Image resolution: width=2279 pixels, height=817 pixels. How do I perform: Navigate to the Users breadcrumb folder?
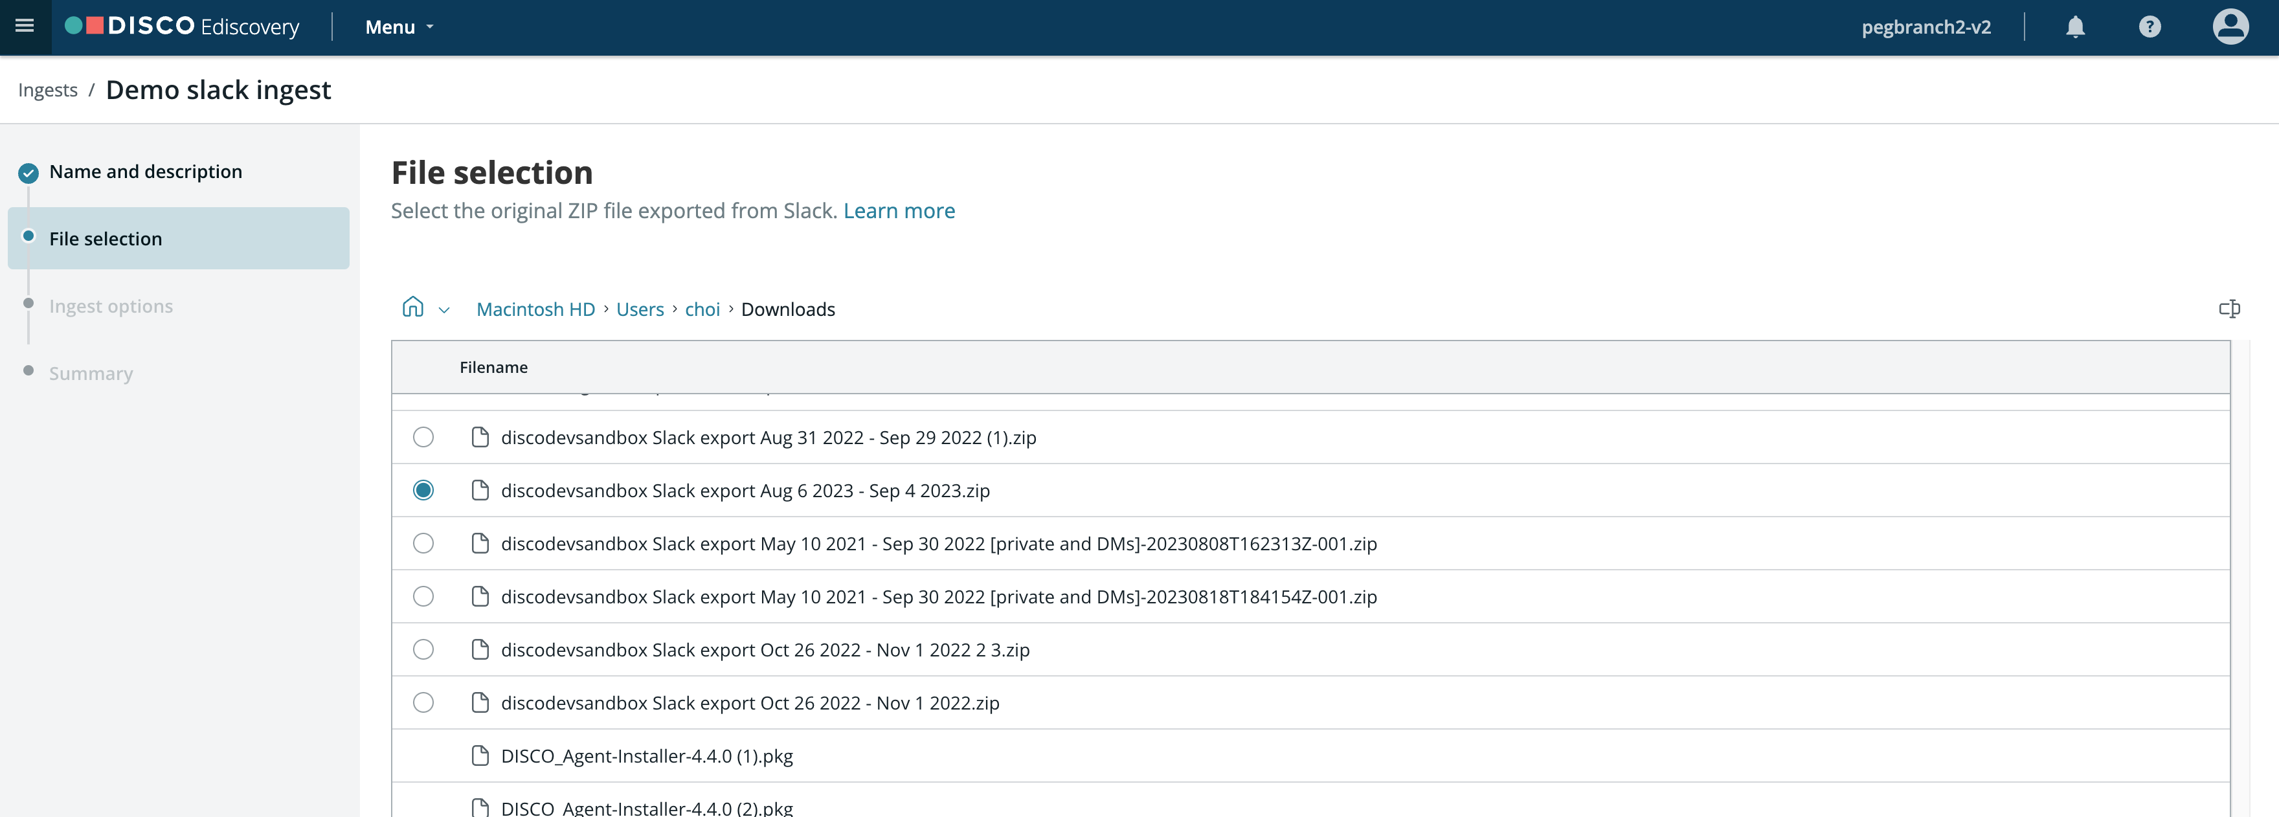point(639,309)
